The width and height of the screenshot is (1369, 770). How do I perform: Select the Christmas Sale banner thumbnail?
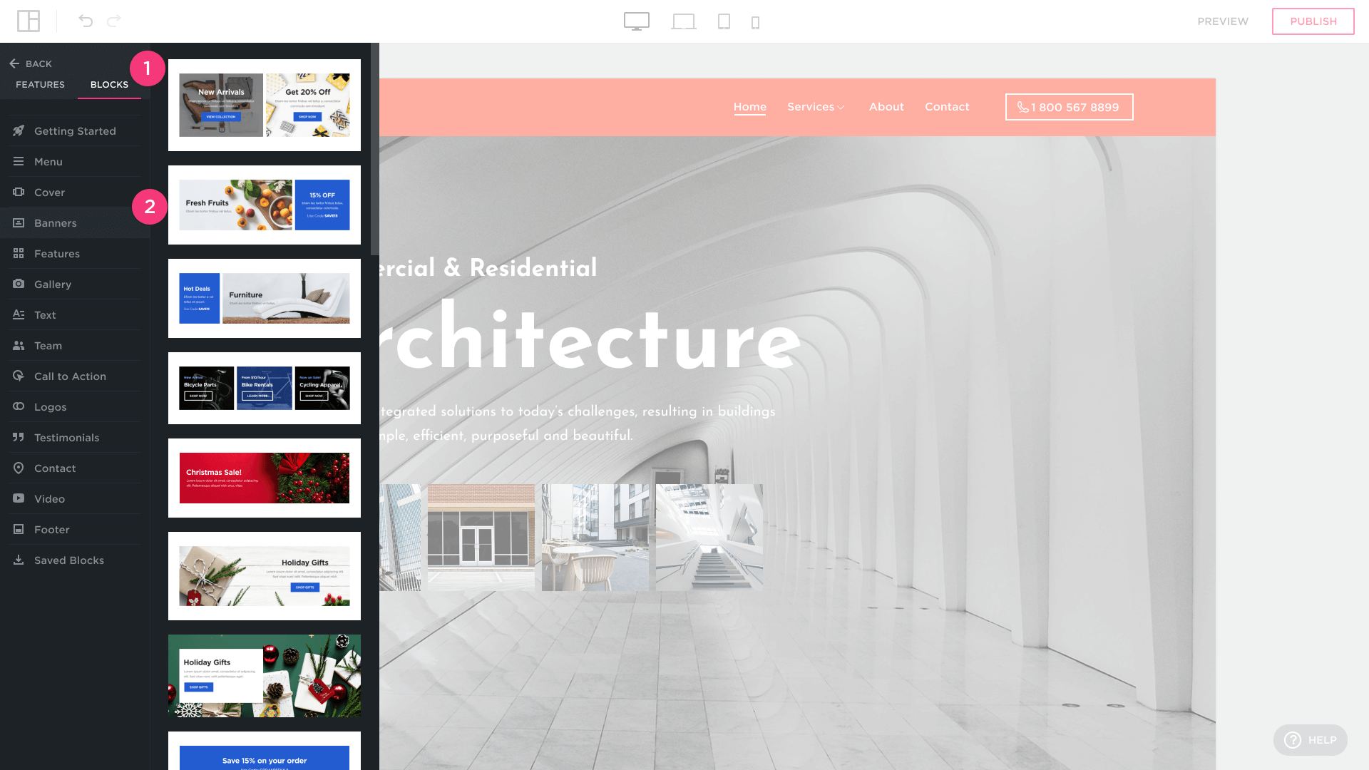[264, 478]
